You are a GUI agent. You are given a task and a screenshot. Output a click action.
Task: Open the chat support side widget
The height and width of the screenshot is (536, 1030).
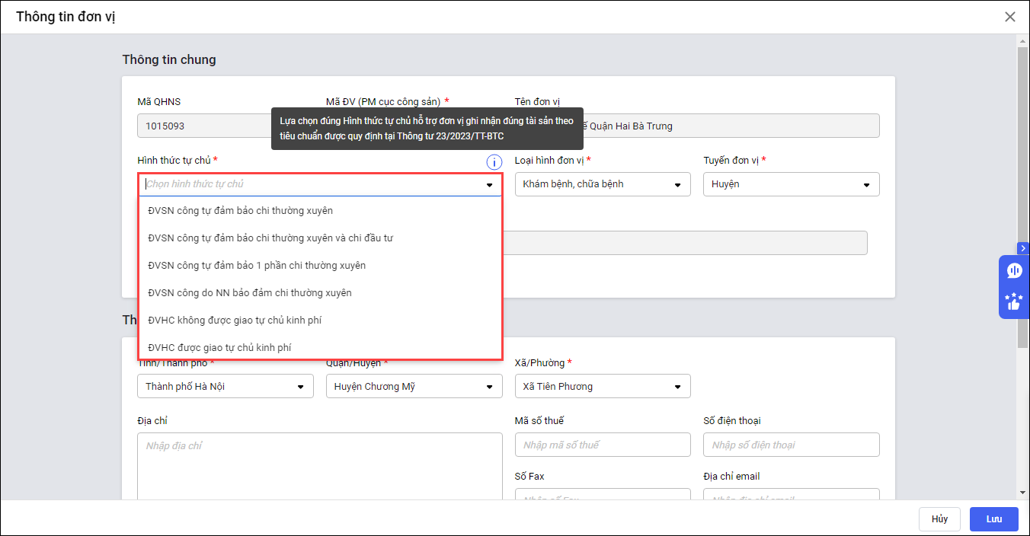(1014, 271)
